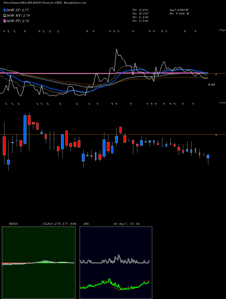The width and height of the screenshot is (226, 299).
Task: Click the 'Avg V: 0.005 M' value
Action: pos(179,10)
